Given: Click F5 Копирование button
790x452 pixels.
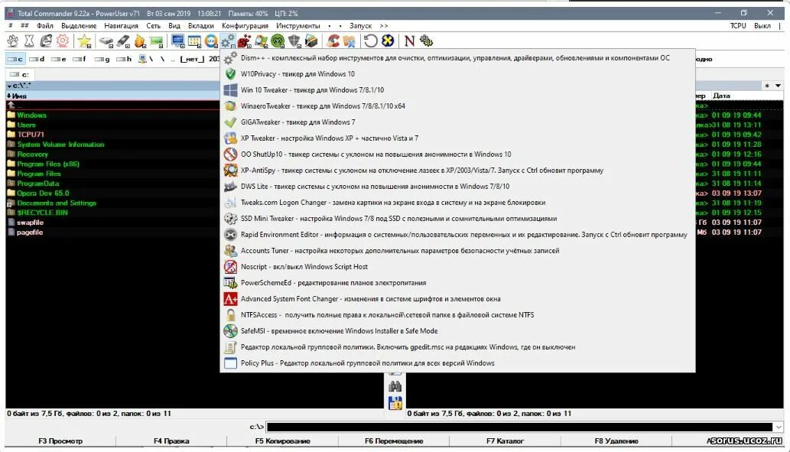Looking at the screenshot, I should 283,441.
